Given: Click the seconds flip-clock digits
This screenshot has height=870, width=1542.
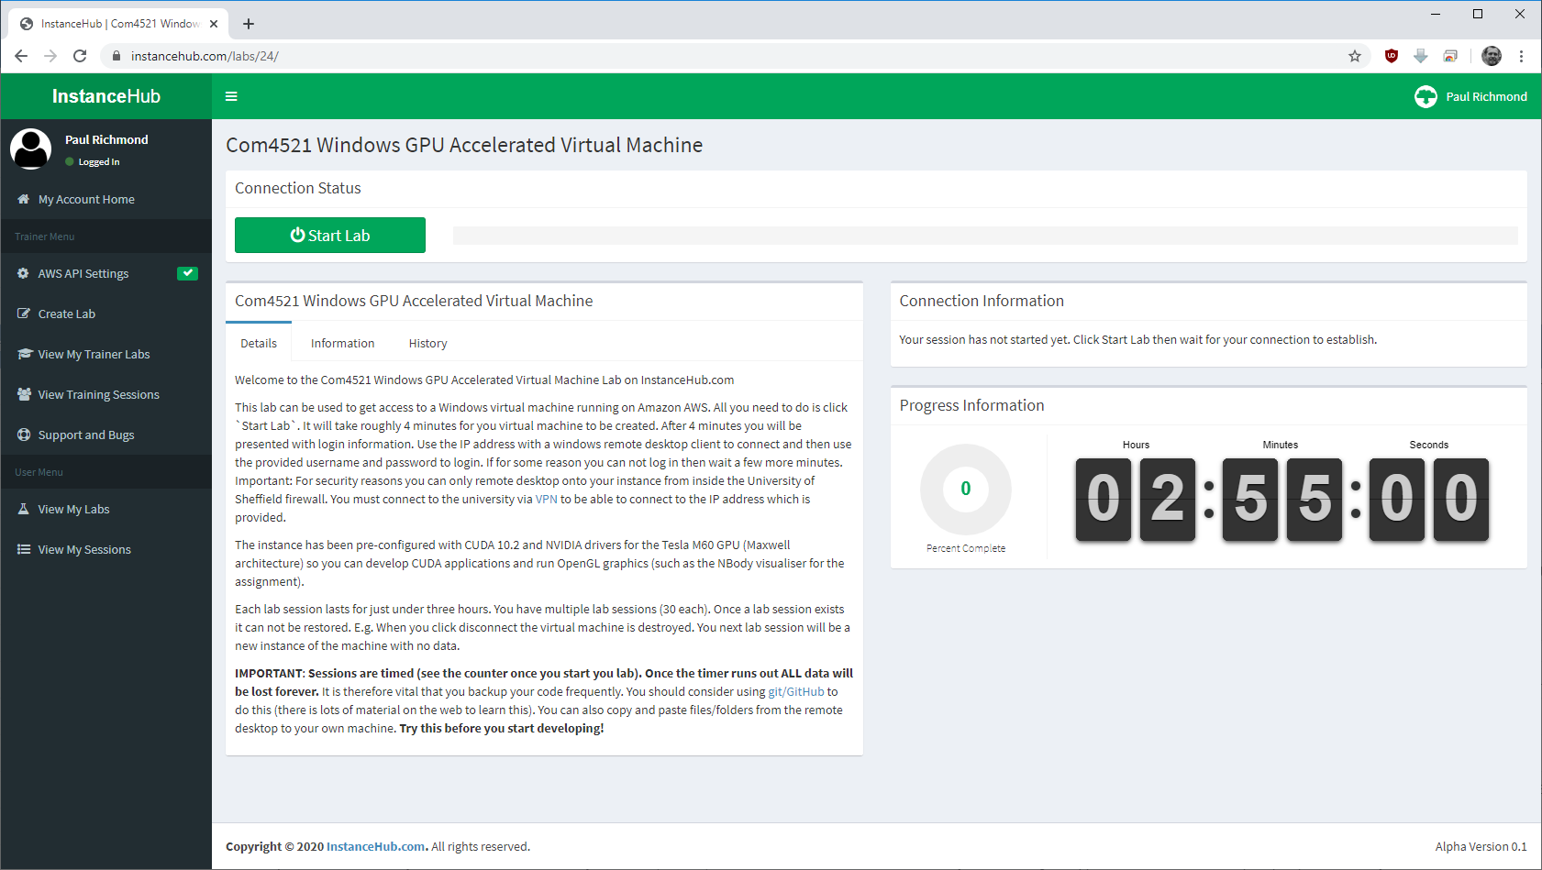Looking at the screenshot, I should pyautogui.click(x=1429, y=500).
